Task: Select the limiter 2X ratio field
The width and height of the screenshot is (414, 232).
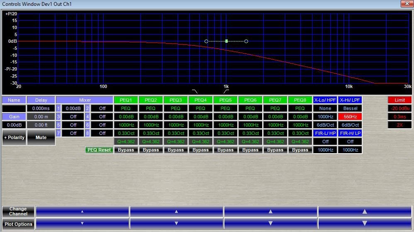Action: (x=400, y=125)
